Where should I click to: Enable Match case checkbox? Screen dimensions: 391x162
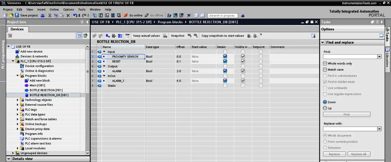click(x=325, y=70)
